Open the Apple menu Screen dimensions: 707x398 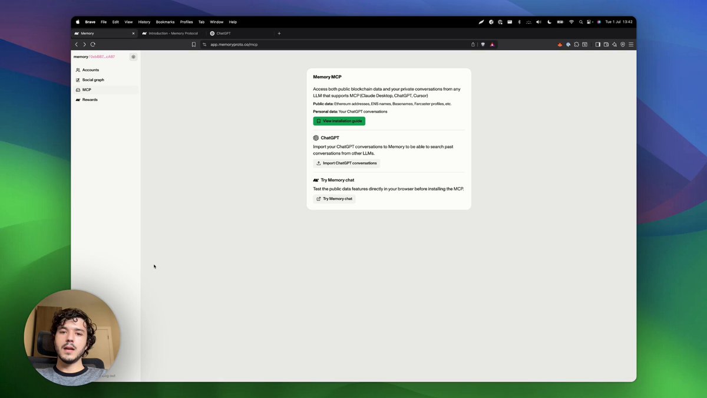pos(77,22)
